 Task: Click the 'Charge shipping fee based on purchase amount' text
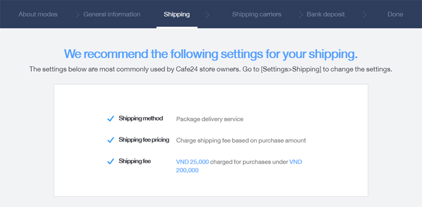[241, 141]
